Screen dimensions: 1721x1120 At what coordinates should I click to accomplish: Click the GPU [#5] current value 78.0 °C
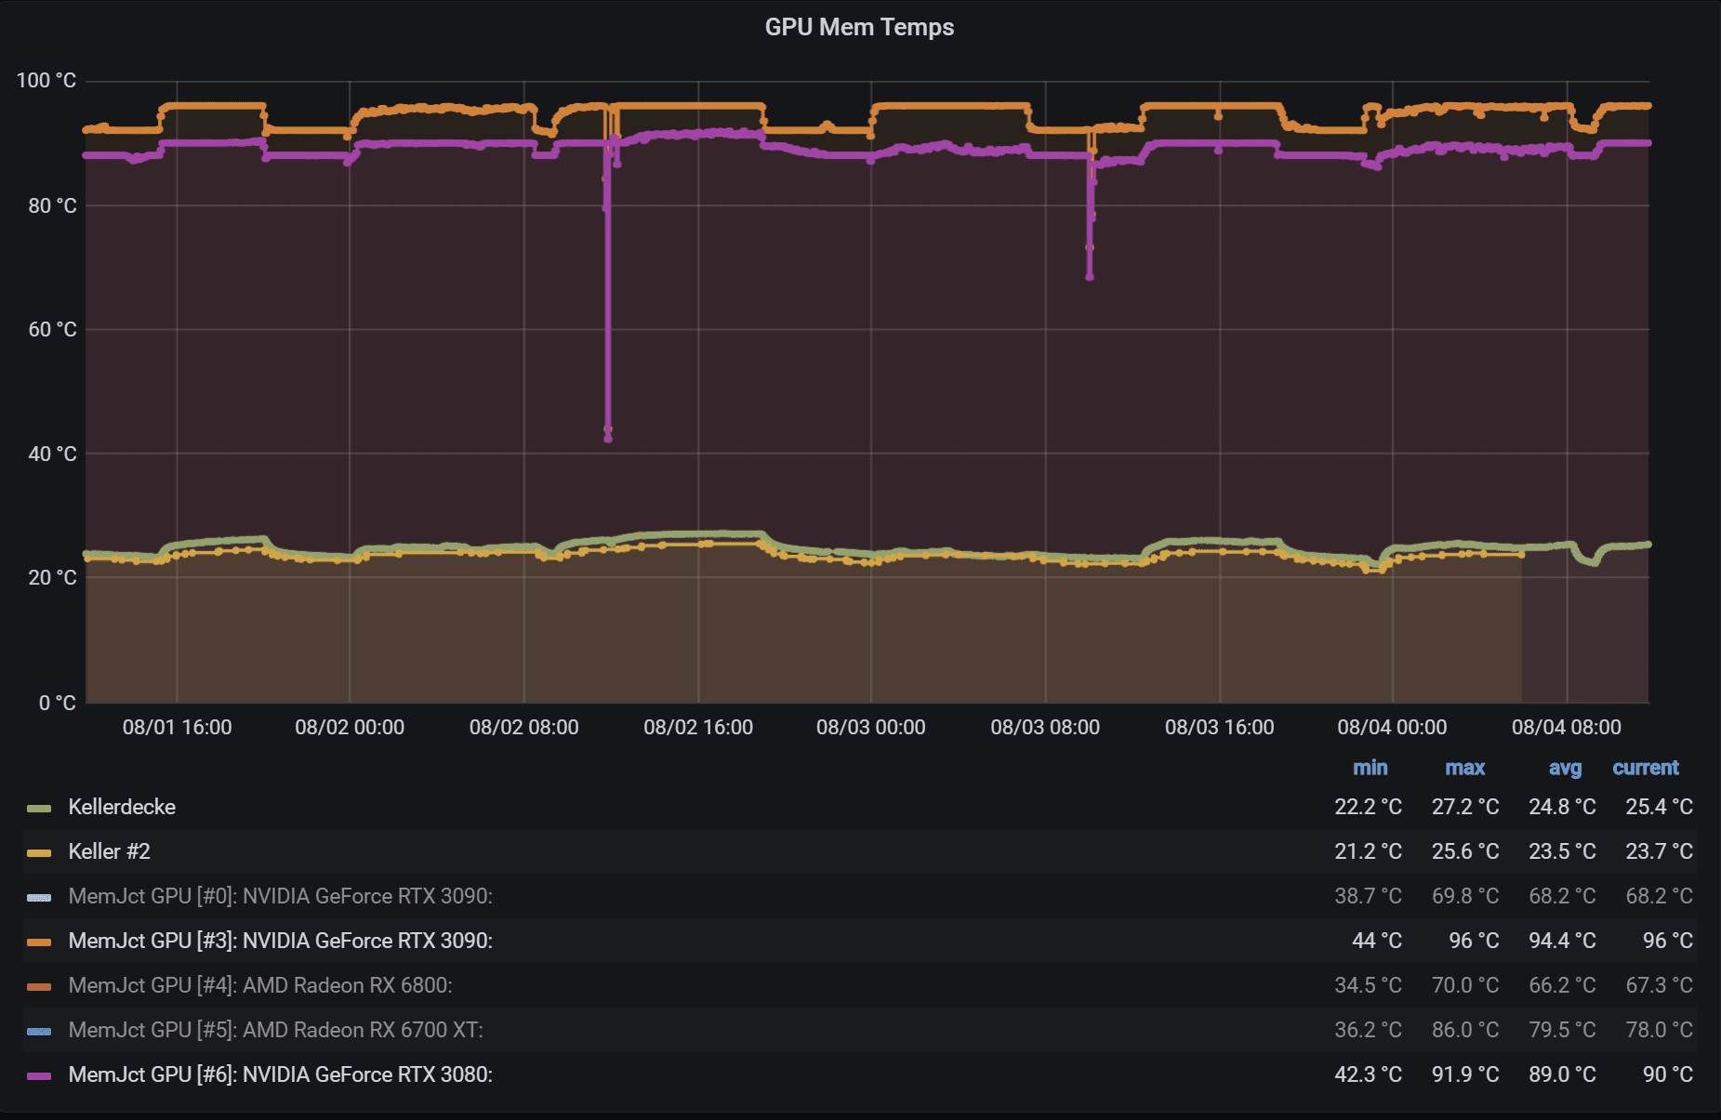(x=1659, y=1030)
